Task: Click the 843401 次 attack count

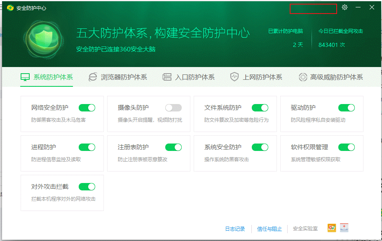Action: pos(332,45)
